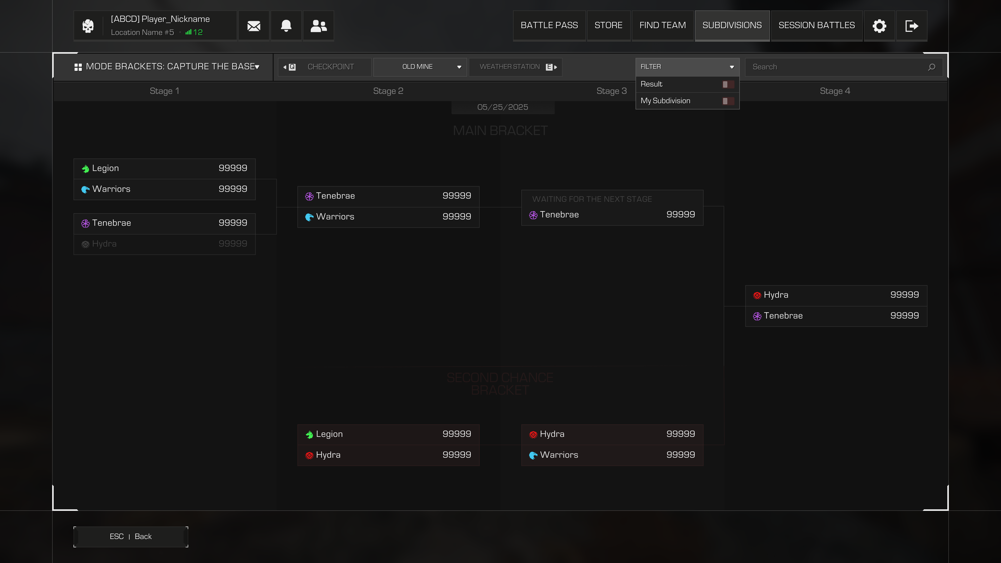Click the Warriors row in Stage 1
The width and height of the screenshot is (1001, 563).
point(164,189)
